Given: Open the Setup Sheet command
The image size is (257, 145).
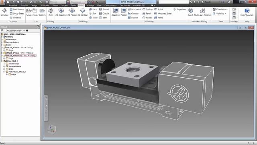Looking at the screenshot, I should (17, 13).
